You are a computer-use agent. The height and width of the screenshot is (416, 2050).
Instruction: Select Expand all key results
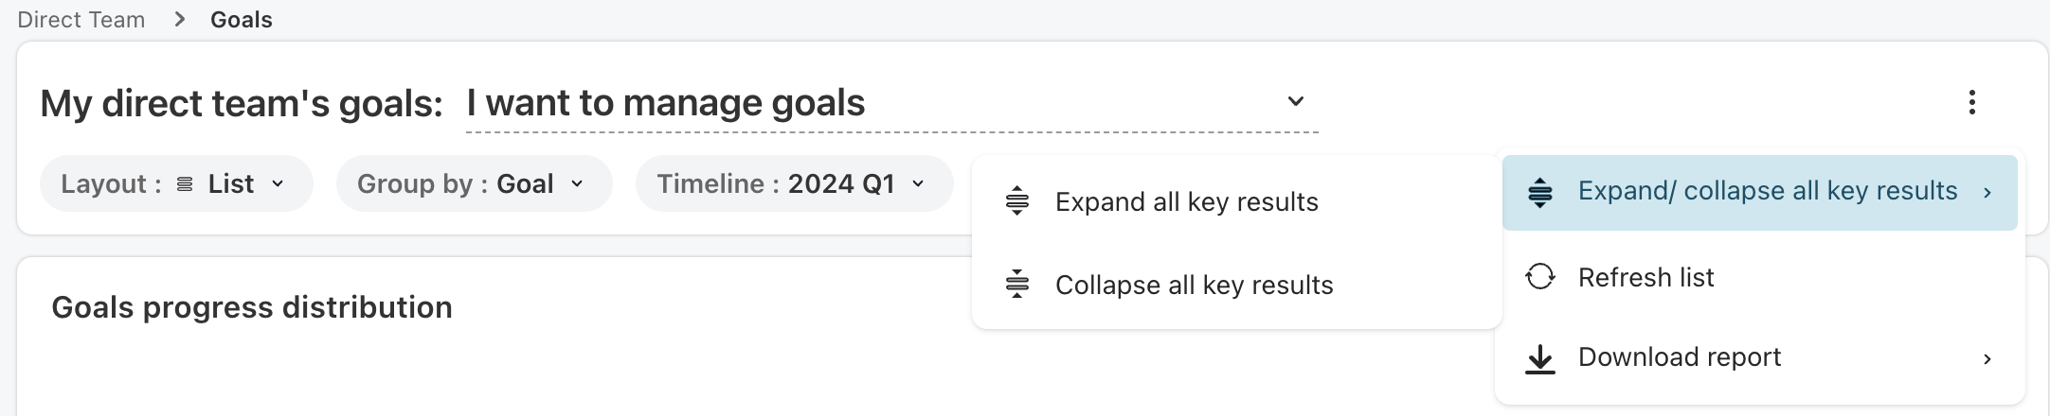point(1186,201)
